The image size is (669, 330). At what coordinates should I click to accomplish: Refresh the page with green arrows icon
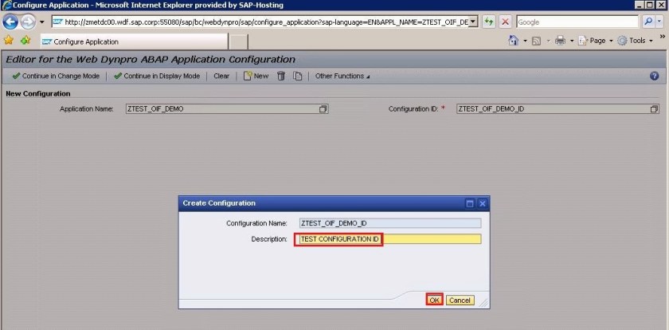pos(488,22)
